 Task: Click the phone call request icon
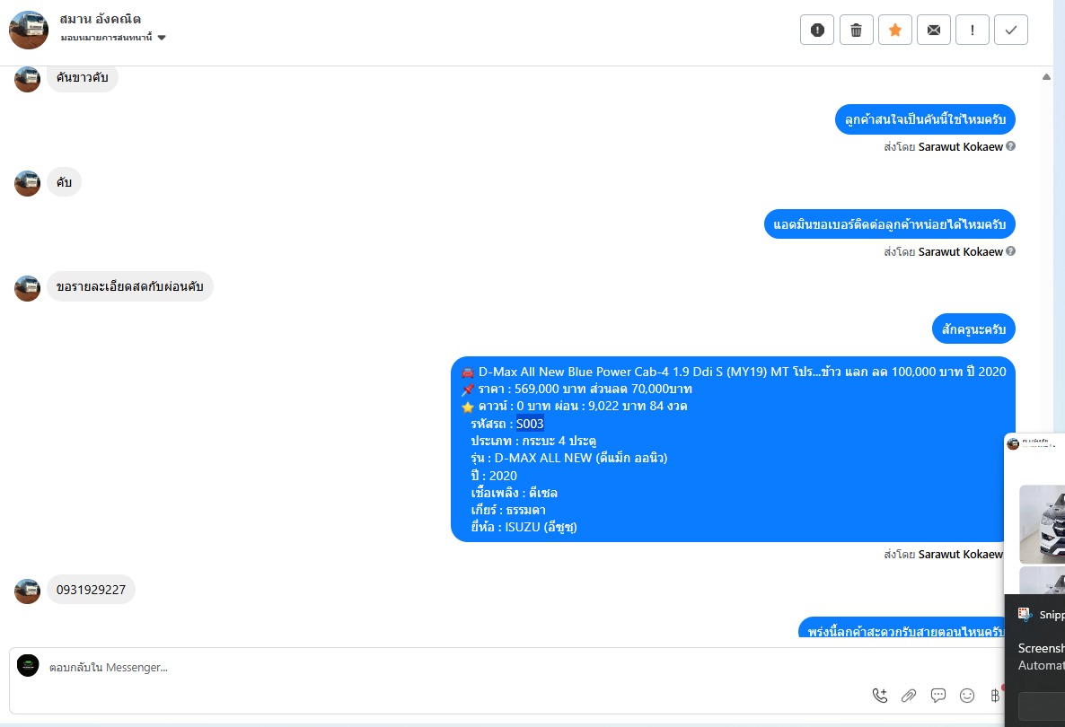coord(880,695)
